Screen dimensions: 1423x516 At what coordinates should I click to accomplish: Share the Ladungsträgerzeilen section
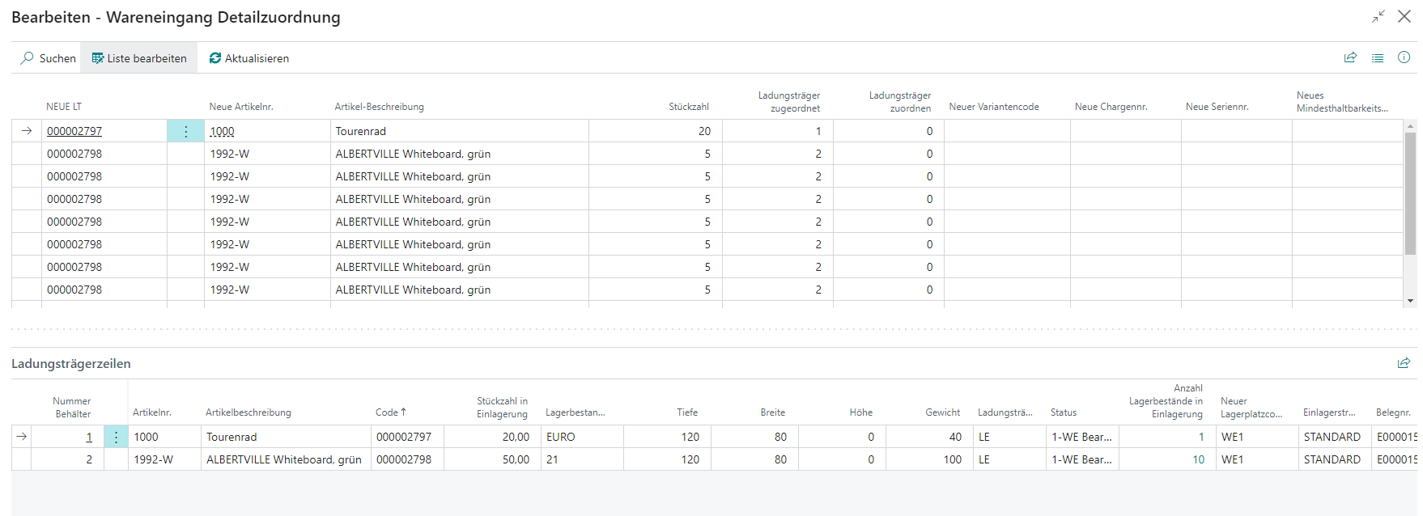[x=1404, y=363]
